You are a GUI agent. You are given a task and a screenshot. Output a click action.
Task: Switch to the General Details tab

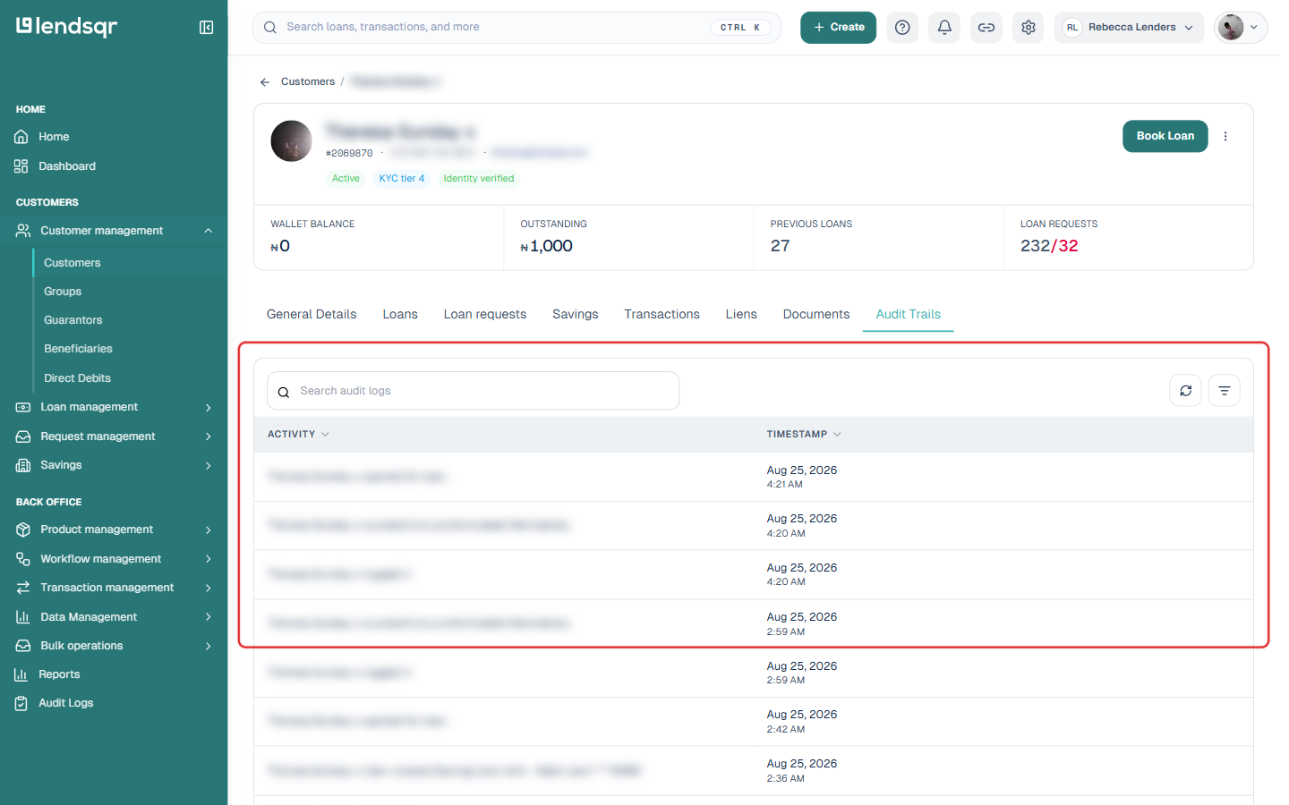coord(312,314)
